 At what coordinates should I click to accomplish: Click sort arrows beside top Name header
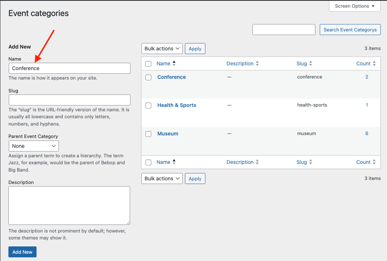pyautogui.click(x=174, y=64)
